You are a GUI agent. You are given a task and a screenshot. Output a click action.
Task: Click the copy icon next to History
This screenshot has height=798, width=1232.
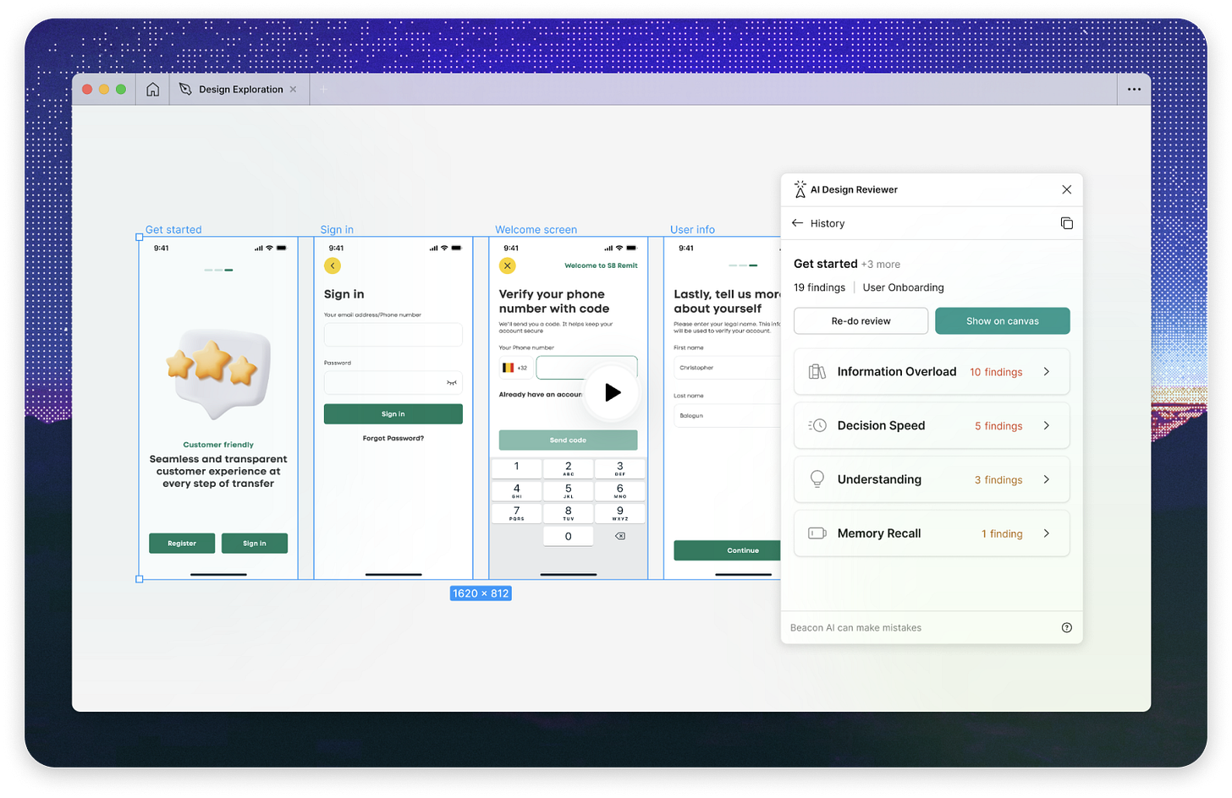click(x=1066, y=223)
